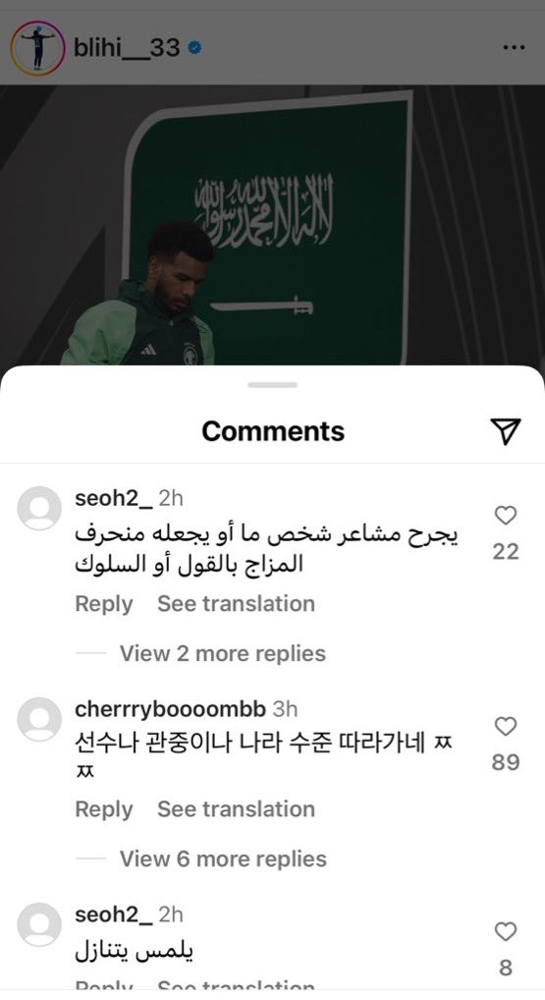Like cherrrybooombb's comment with heart

[x=506, y=726]
